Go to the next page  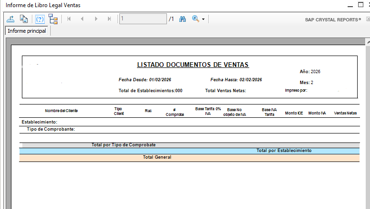pos(96,19)
